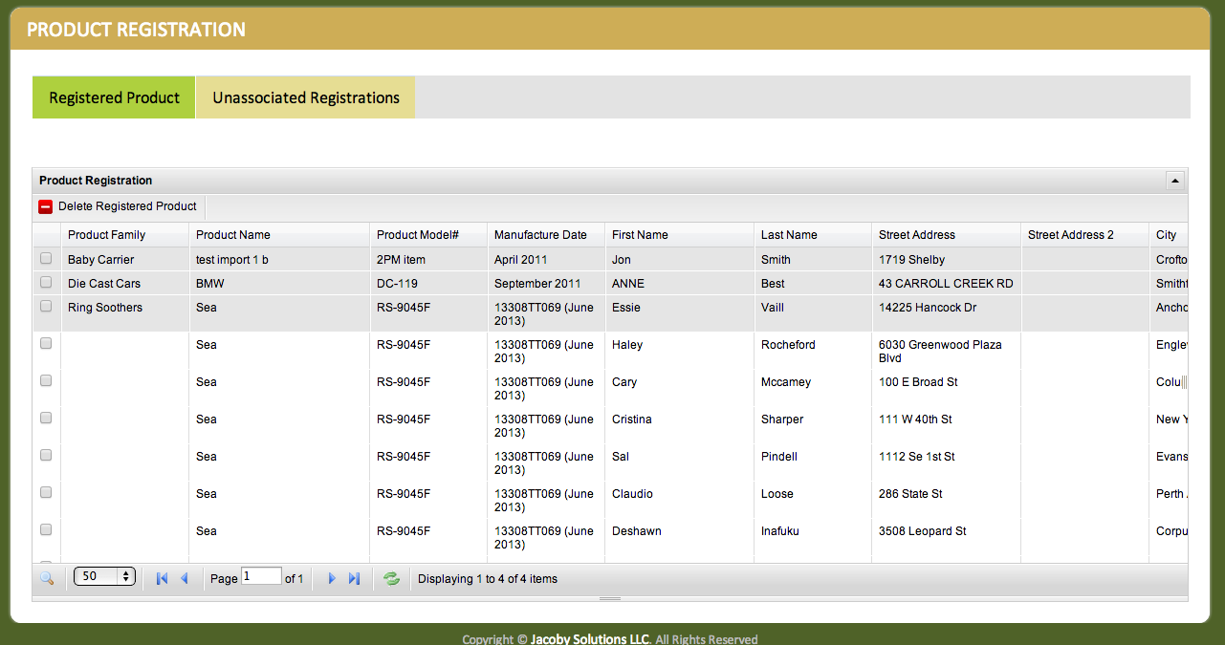The height and width of the screenshot is (645, 1225).
Task: Open the rows-per-page dropdown showing 50
Action: (x=104, y=576)
